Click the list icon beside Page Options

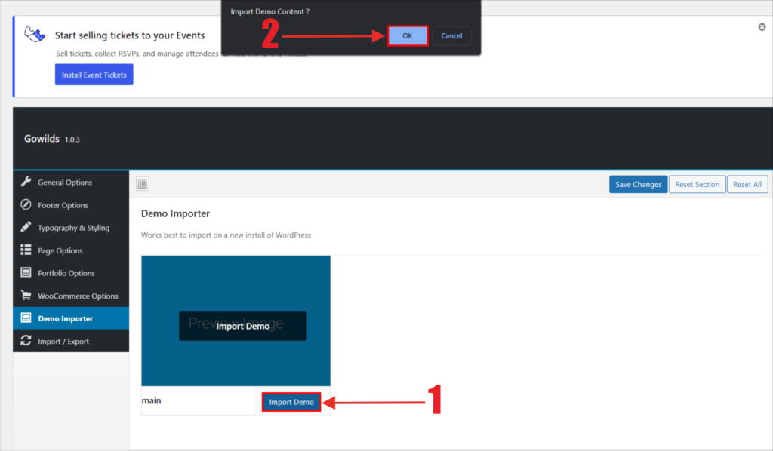tap(26, 250)
